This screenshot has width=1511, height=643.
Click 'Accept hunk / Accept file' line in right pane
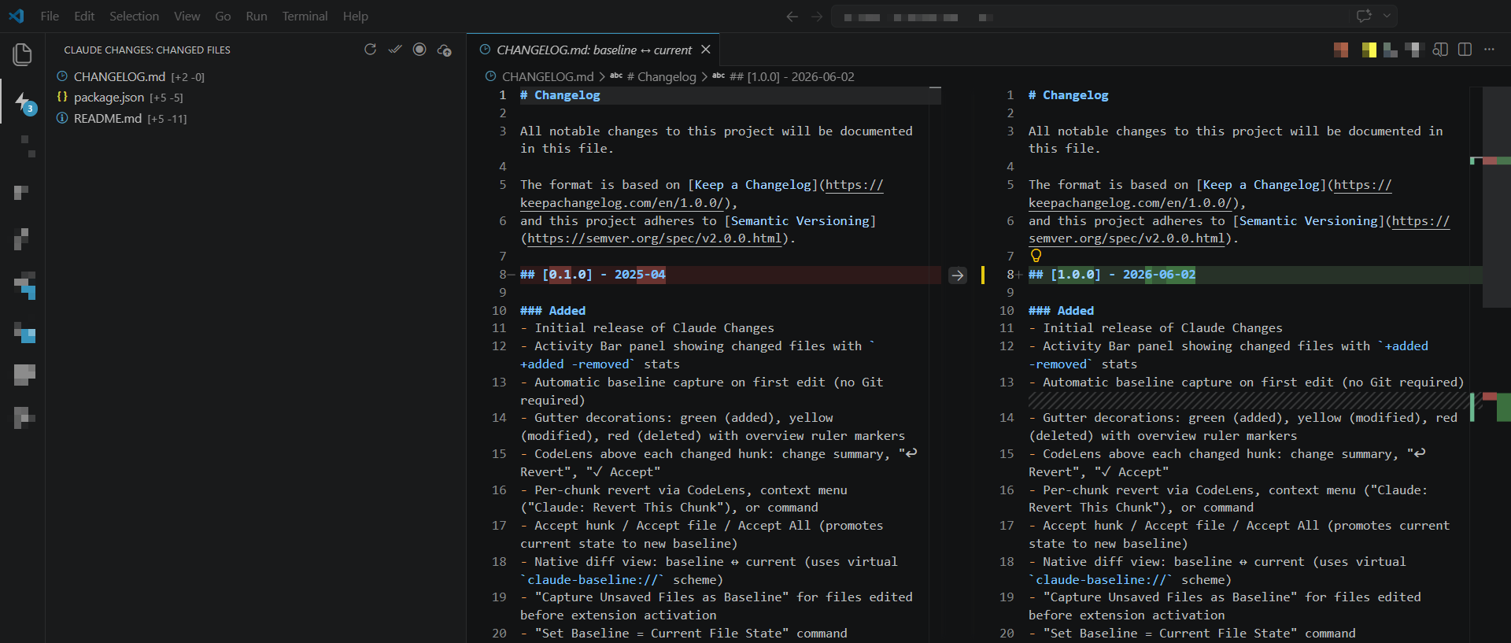pyautogui.click(x=1239, y=534)
